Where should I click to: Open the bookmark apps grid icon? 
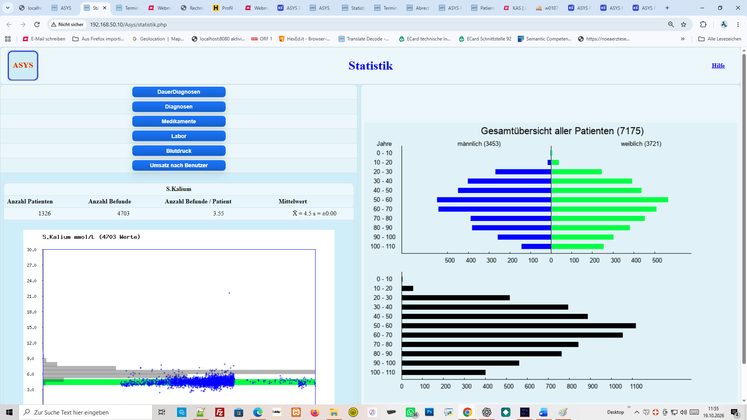[x=8, y=39]
